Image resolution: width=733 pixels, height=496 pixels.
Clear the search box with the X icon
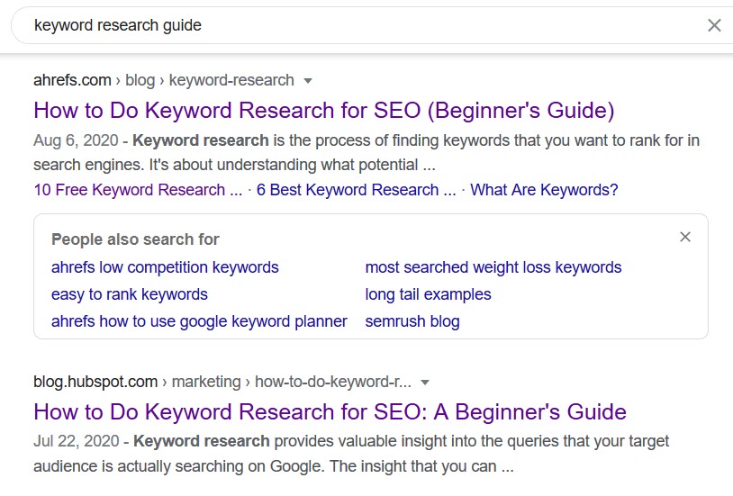(714, 25)
